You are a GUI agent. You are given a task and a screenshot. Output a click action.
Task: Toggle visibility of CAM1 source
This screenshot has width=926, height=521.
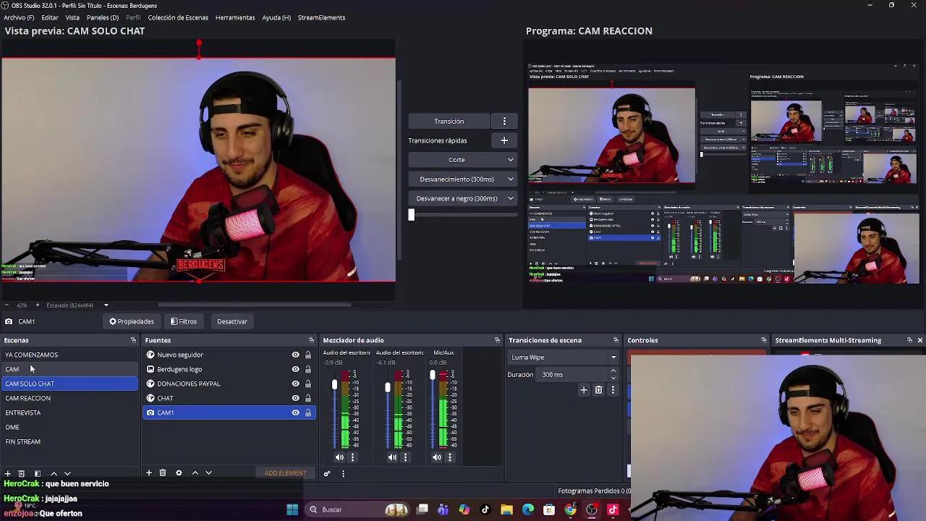click(x=295, y=412)
